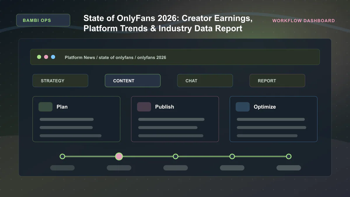350x197 pixels.
Task: Select the CHAT tab
Action: (205, 81)
